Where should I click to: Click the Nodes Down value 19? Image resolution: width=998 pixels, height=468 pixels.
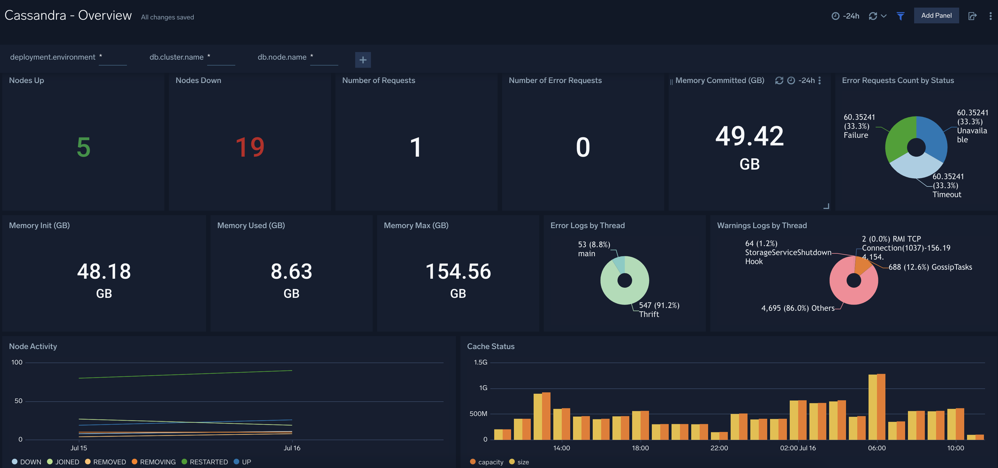click(x=250, y=147)
